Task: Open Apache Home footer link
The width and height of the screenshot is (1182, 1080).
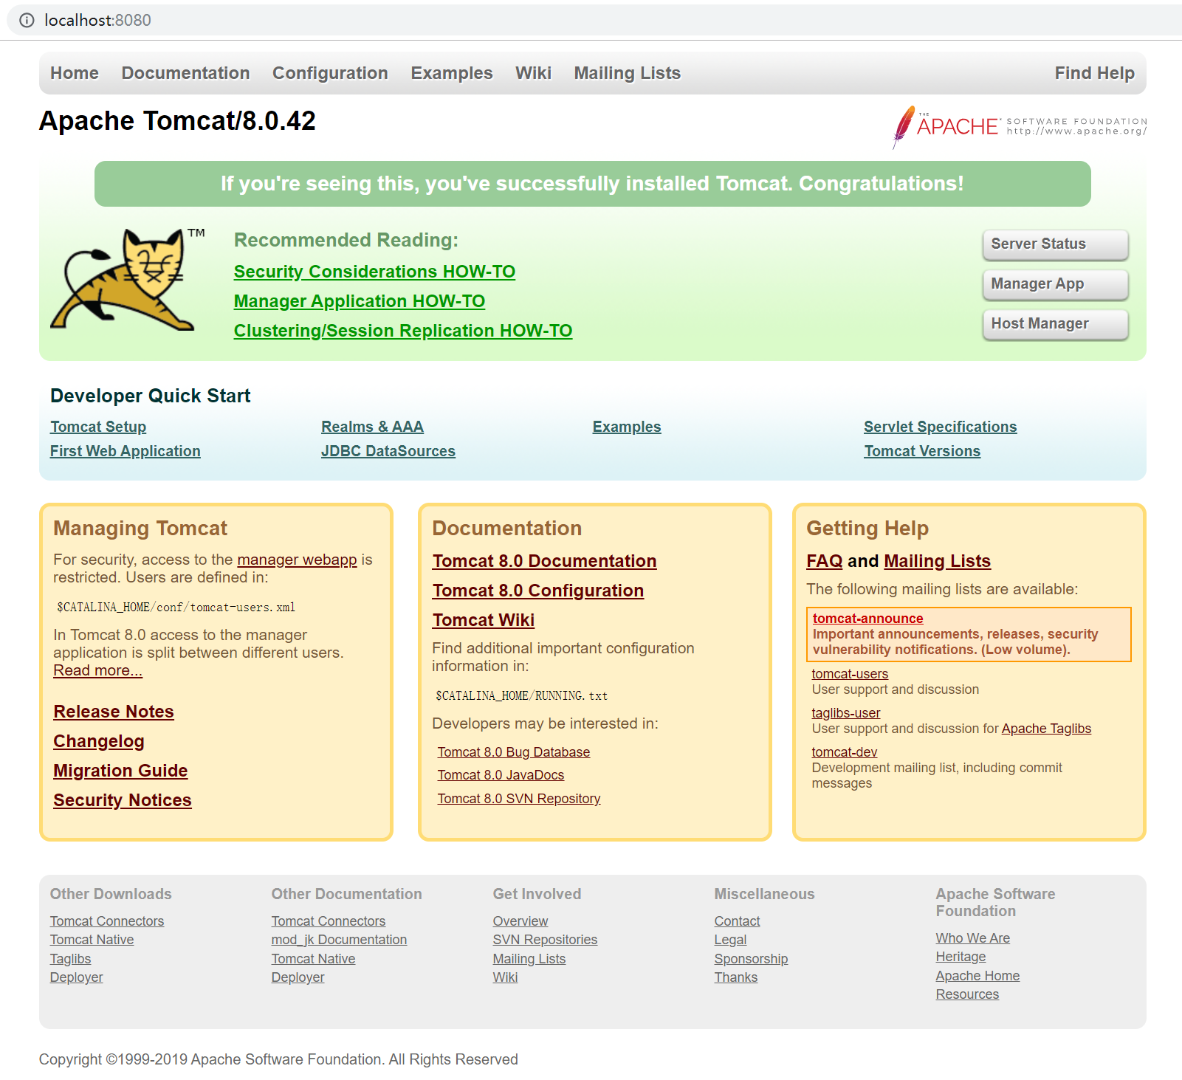Action: (977, 976)
